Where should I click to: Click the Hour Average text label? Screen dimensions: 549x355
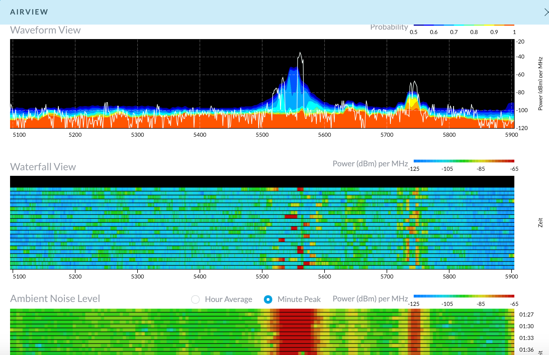coord(228,299)
